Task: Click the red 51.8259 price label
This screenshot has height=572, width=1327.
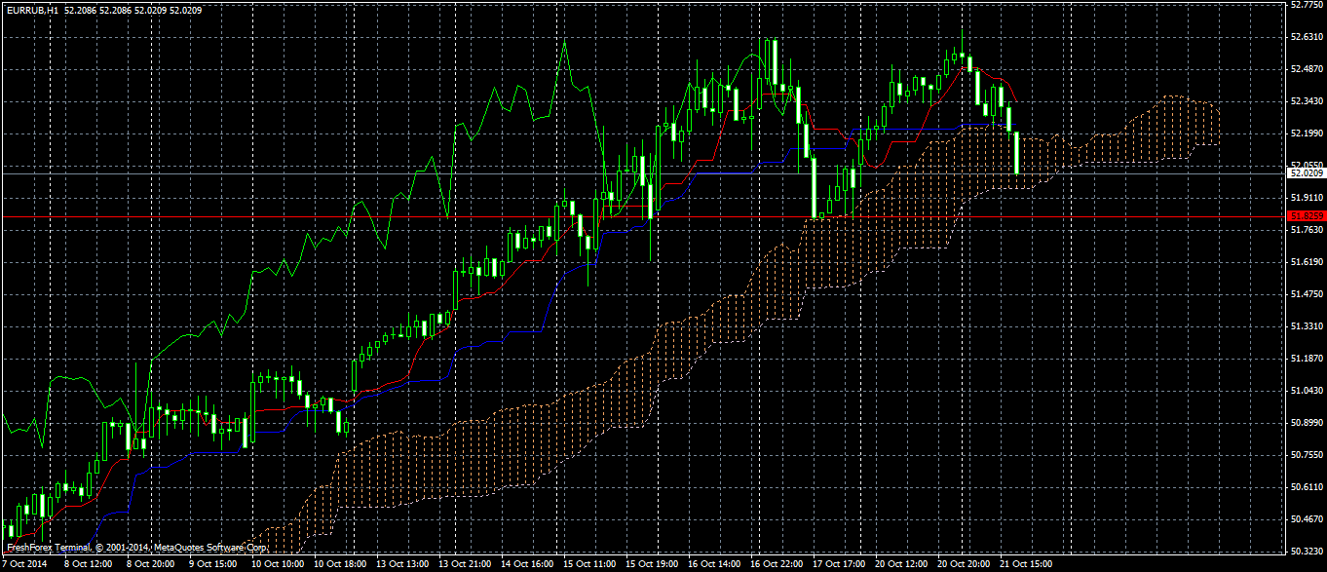Action: click(1306, 216)
